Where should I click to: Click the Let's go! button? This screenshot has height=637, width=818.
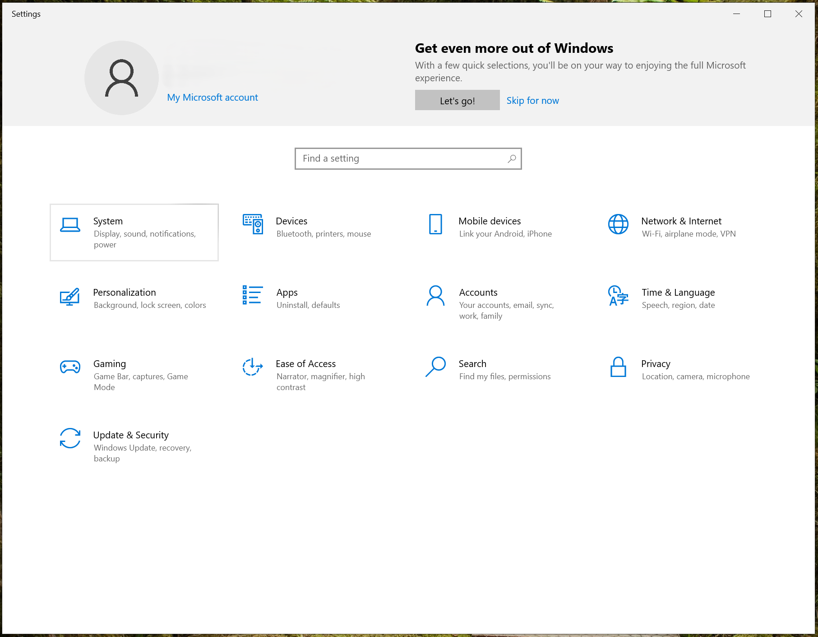[x=457, y=100]
